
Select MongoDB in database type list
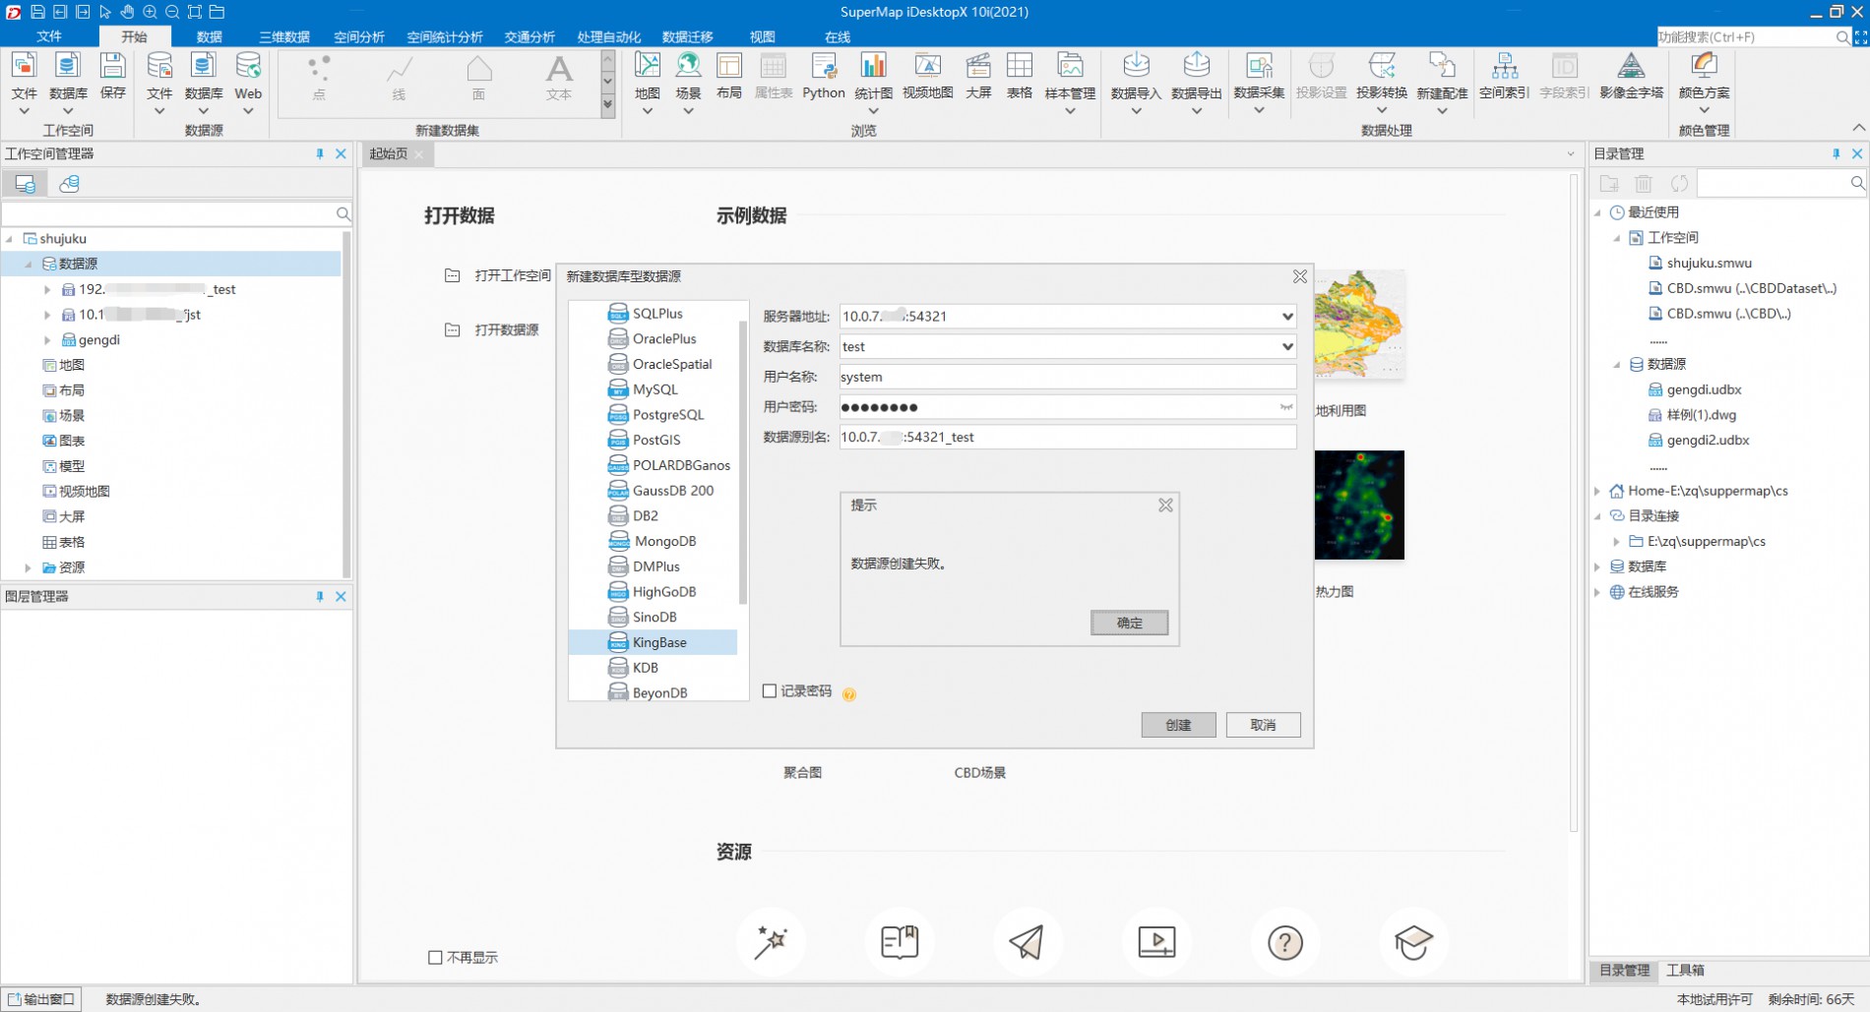[x=665, y=541]
